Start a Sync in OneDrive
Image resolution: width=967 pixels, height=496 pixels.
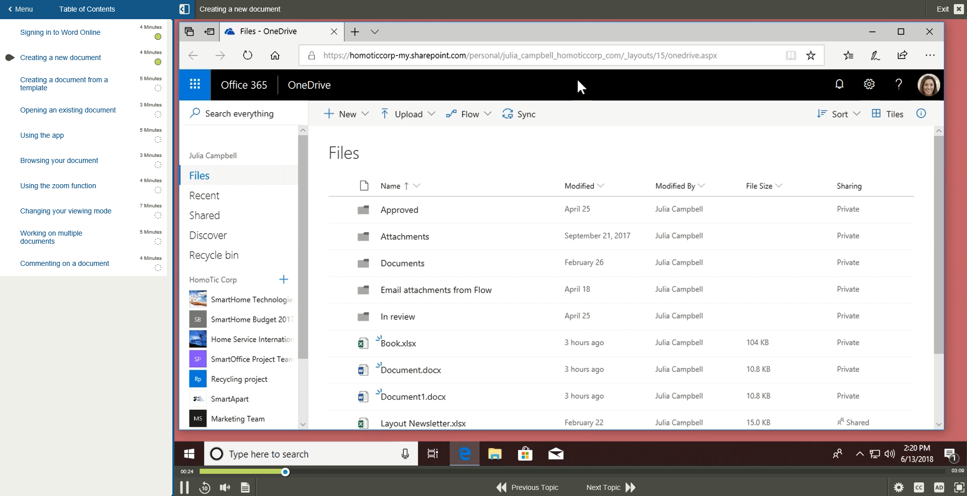(519, 114)
